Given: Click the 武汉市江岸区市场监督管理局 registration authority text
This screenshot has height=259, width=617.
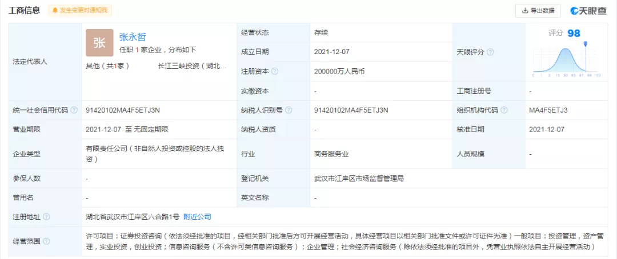Looking at the screenshot, I should click(359, 178).
